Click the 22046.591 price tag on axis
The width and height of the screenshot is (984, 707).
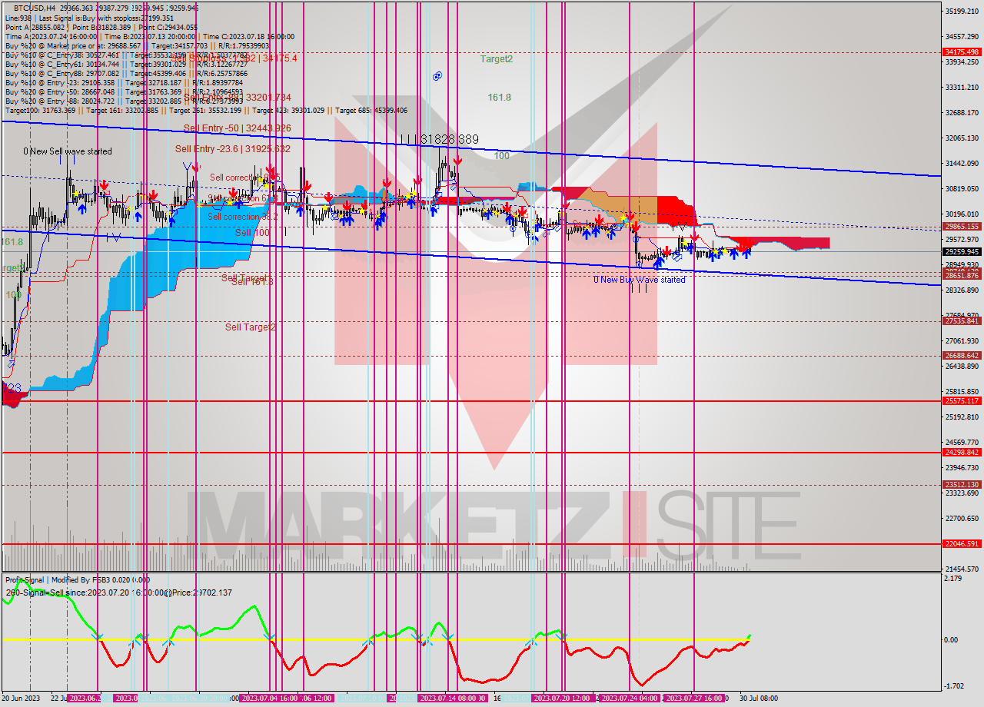[962, 543]
